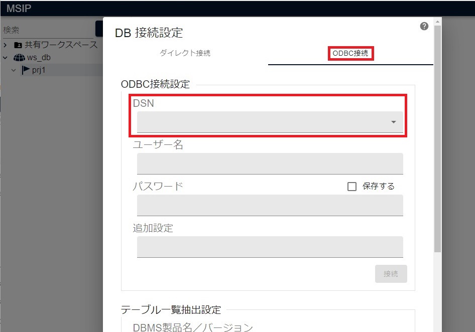Click the DB 接続設定 heading
Image resolution: width=475 pixels, height=332 pixels.
click(x=149, y=33)
